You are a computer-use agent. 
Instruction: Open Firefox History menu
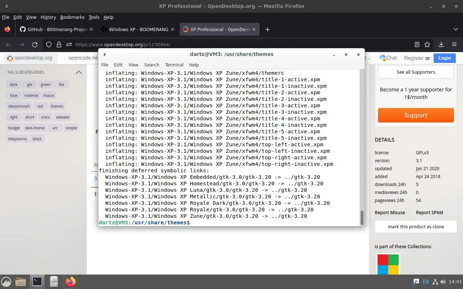[48, 17]
